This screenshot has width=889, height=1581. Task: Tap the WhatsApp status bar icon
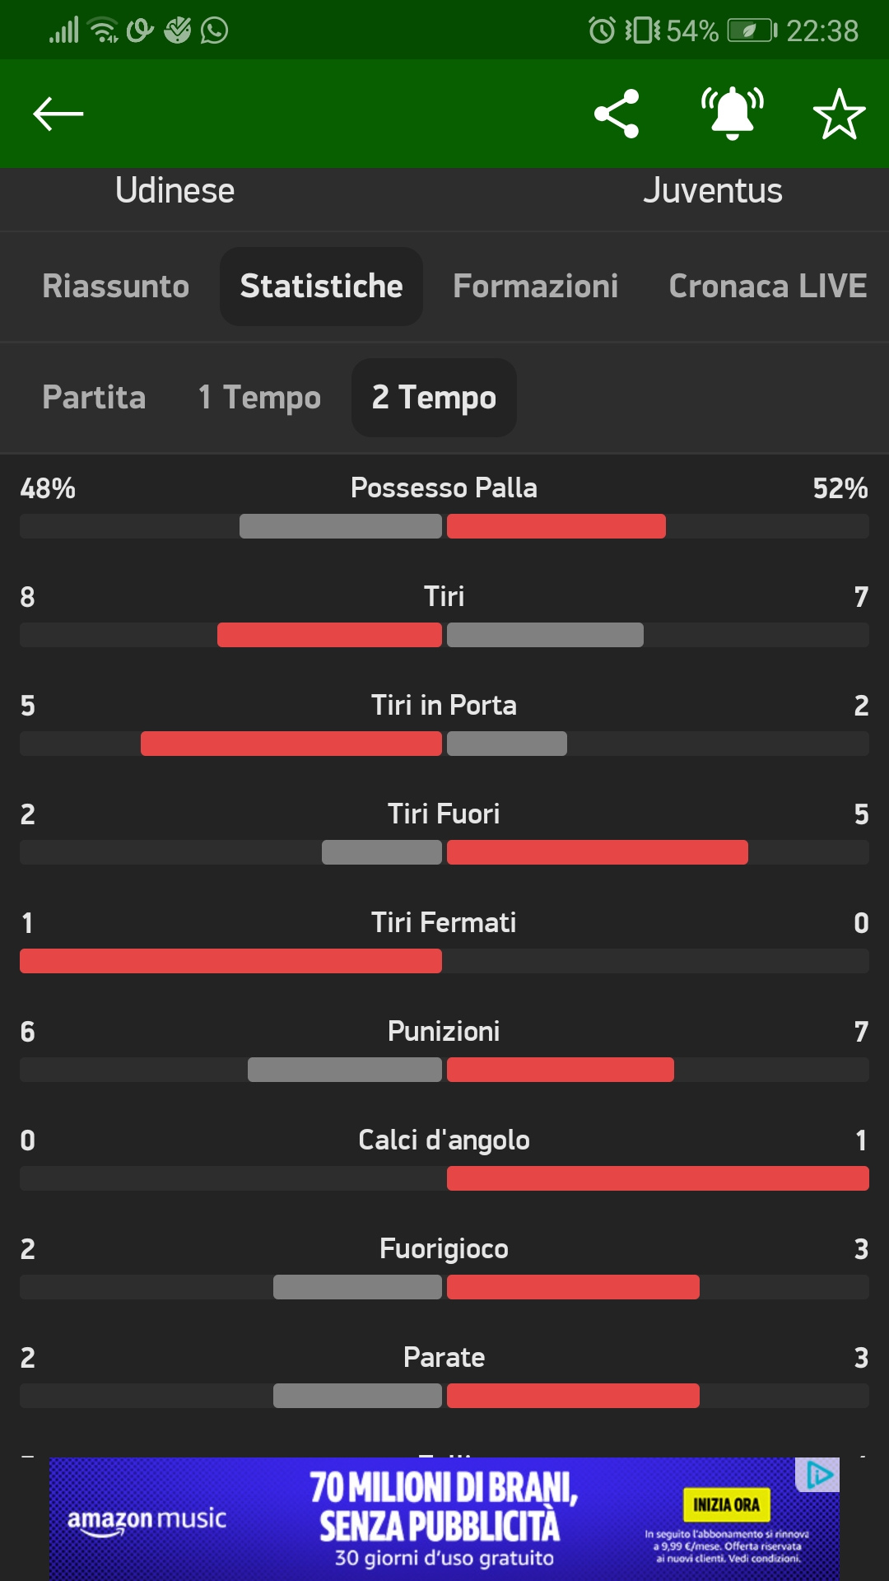click(x=215, y=30)
